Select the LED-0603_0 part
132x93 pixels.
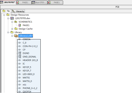[x=28, y=74]
